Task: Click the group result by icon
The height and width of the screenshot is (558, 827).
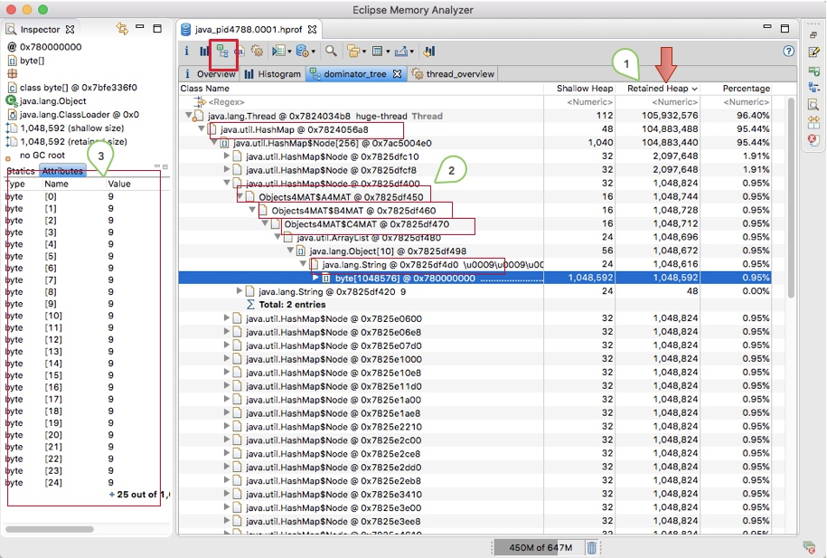Action: point(353,52)
